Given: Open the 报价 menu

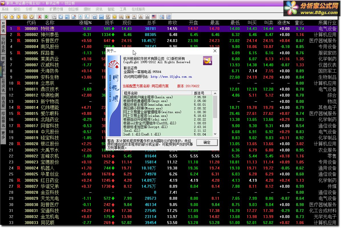Looking at the screenshot, I should (17, 9).
